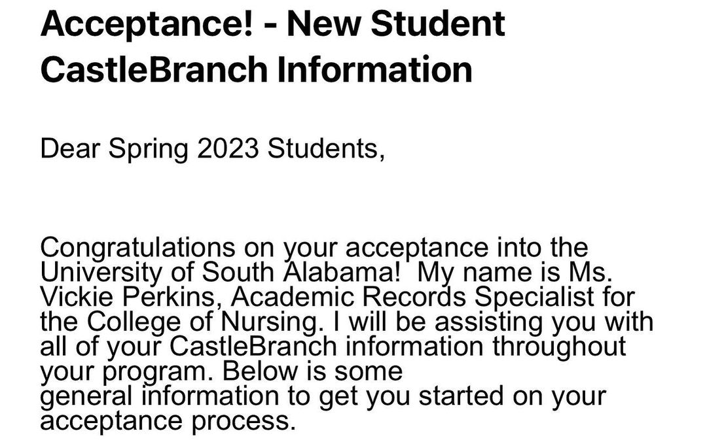Click the phrase 'My name is Ms.'

tap(517, 273)
